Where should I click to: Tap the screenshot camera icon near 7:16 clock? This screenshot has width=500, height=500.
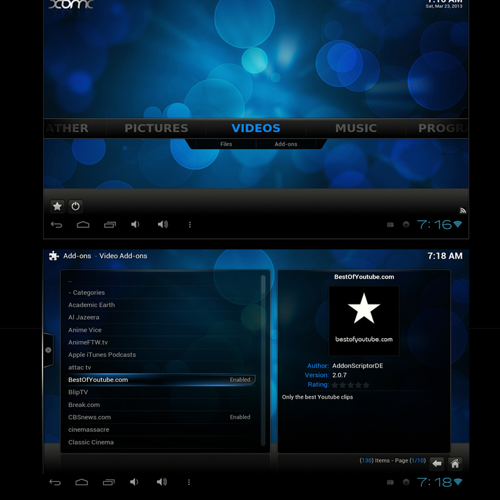[390, 225]
